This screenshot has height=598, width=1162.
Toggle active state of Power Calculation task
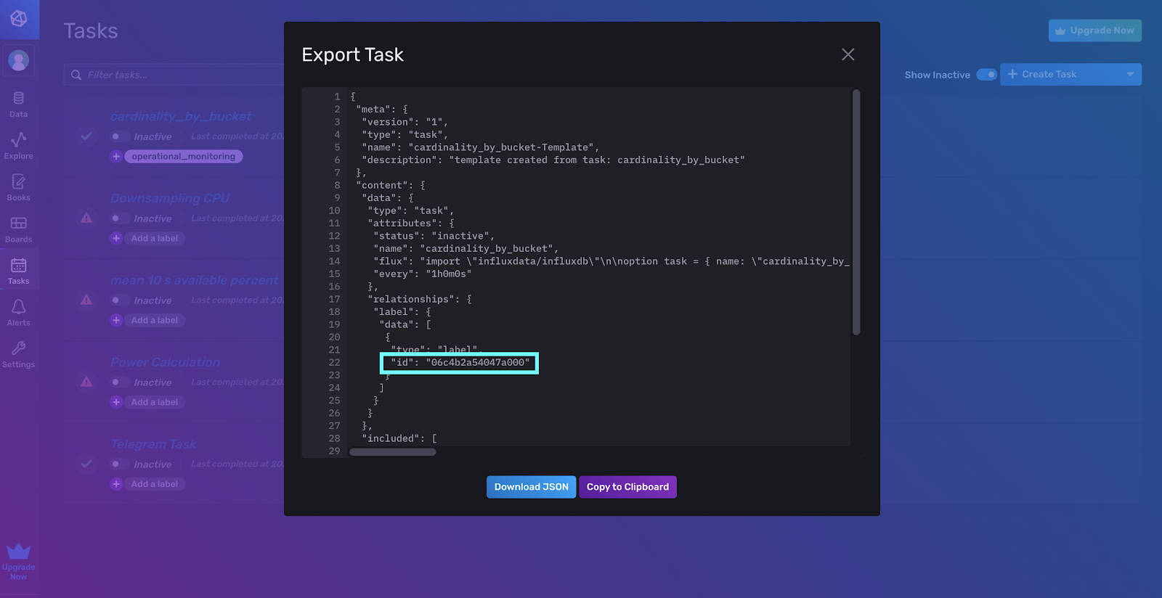pos(119,382)
